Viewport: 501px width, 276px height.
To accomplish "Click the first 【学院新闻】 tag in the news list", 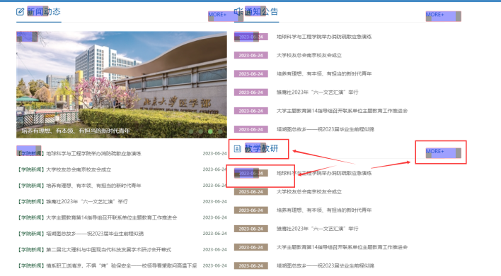I will (x=30, y=154).
